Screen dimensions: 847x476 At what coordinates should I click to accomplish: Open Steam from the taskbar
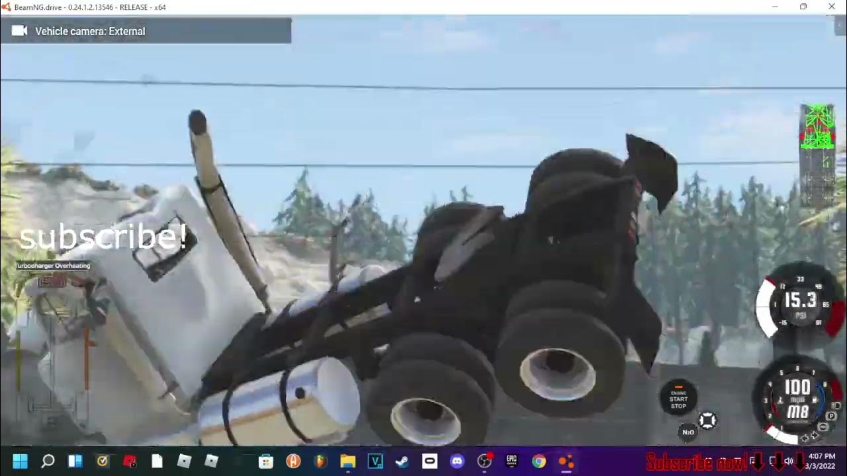[402, 461]
